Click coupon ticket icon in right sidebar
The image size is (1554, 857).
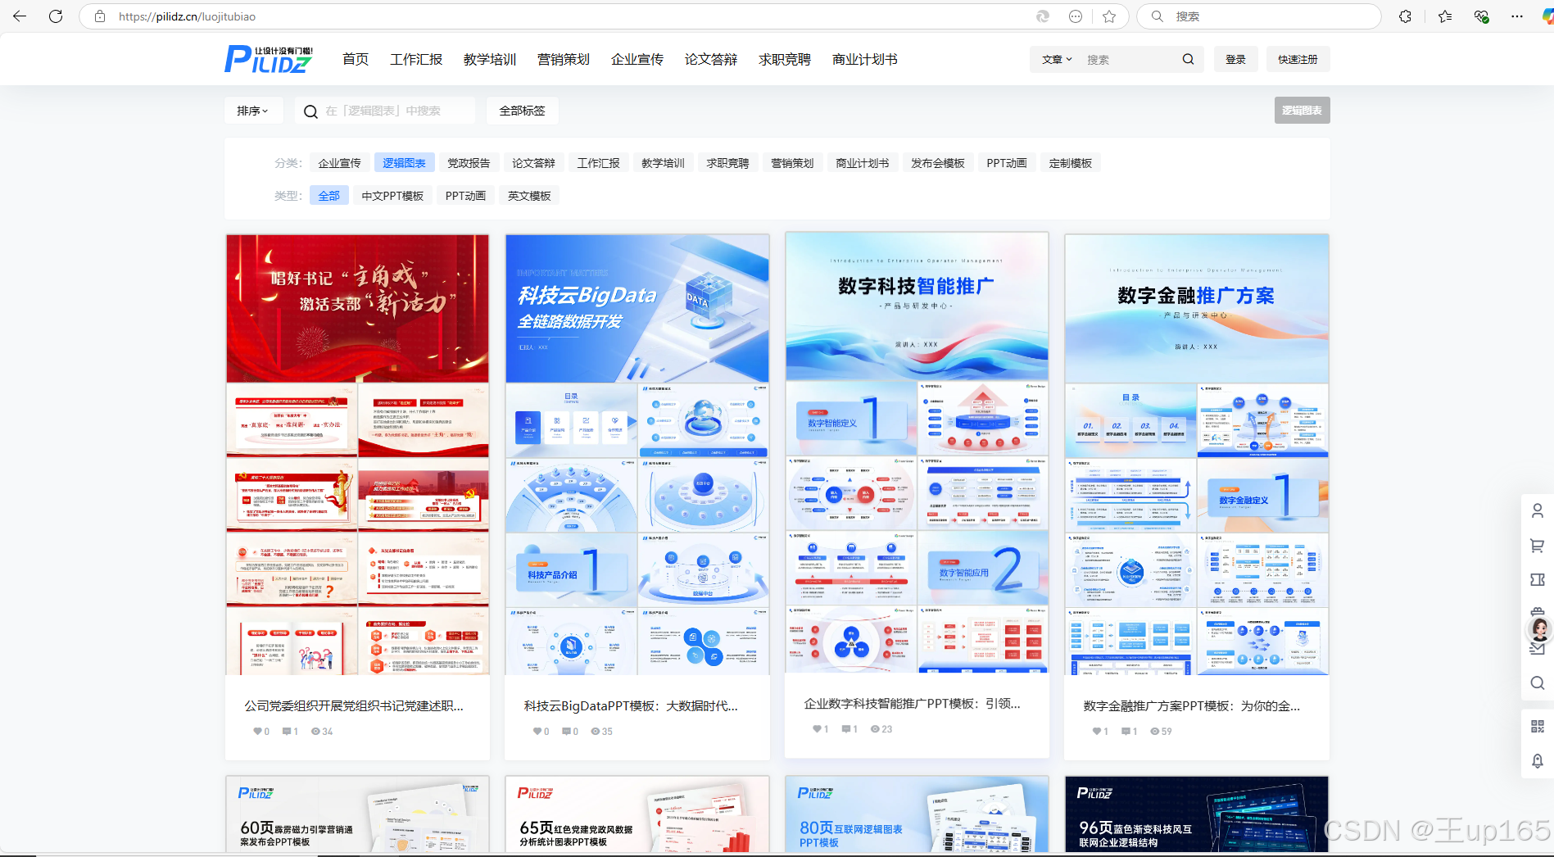(1538, 579)
